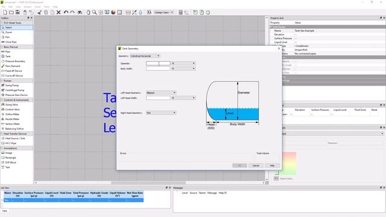The width and height of the screenshot is (386, 217).
Task: Open the Diameter units dropdown
Action: (x=183, y=63)
